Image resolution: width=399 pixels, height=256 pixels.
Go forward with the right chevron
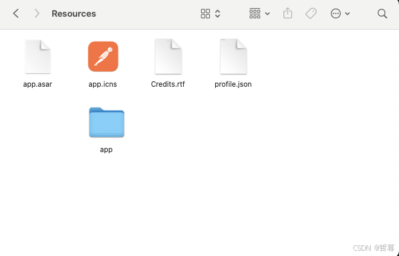[x=37, y=14]
